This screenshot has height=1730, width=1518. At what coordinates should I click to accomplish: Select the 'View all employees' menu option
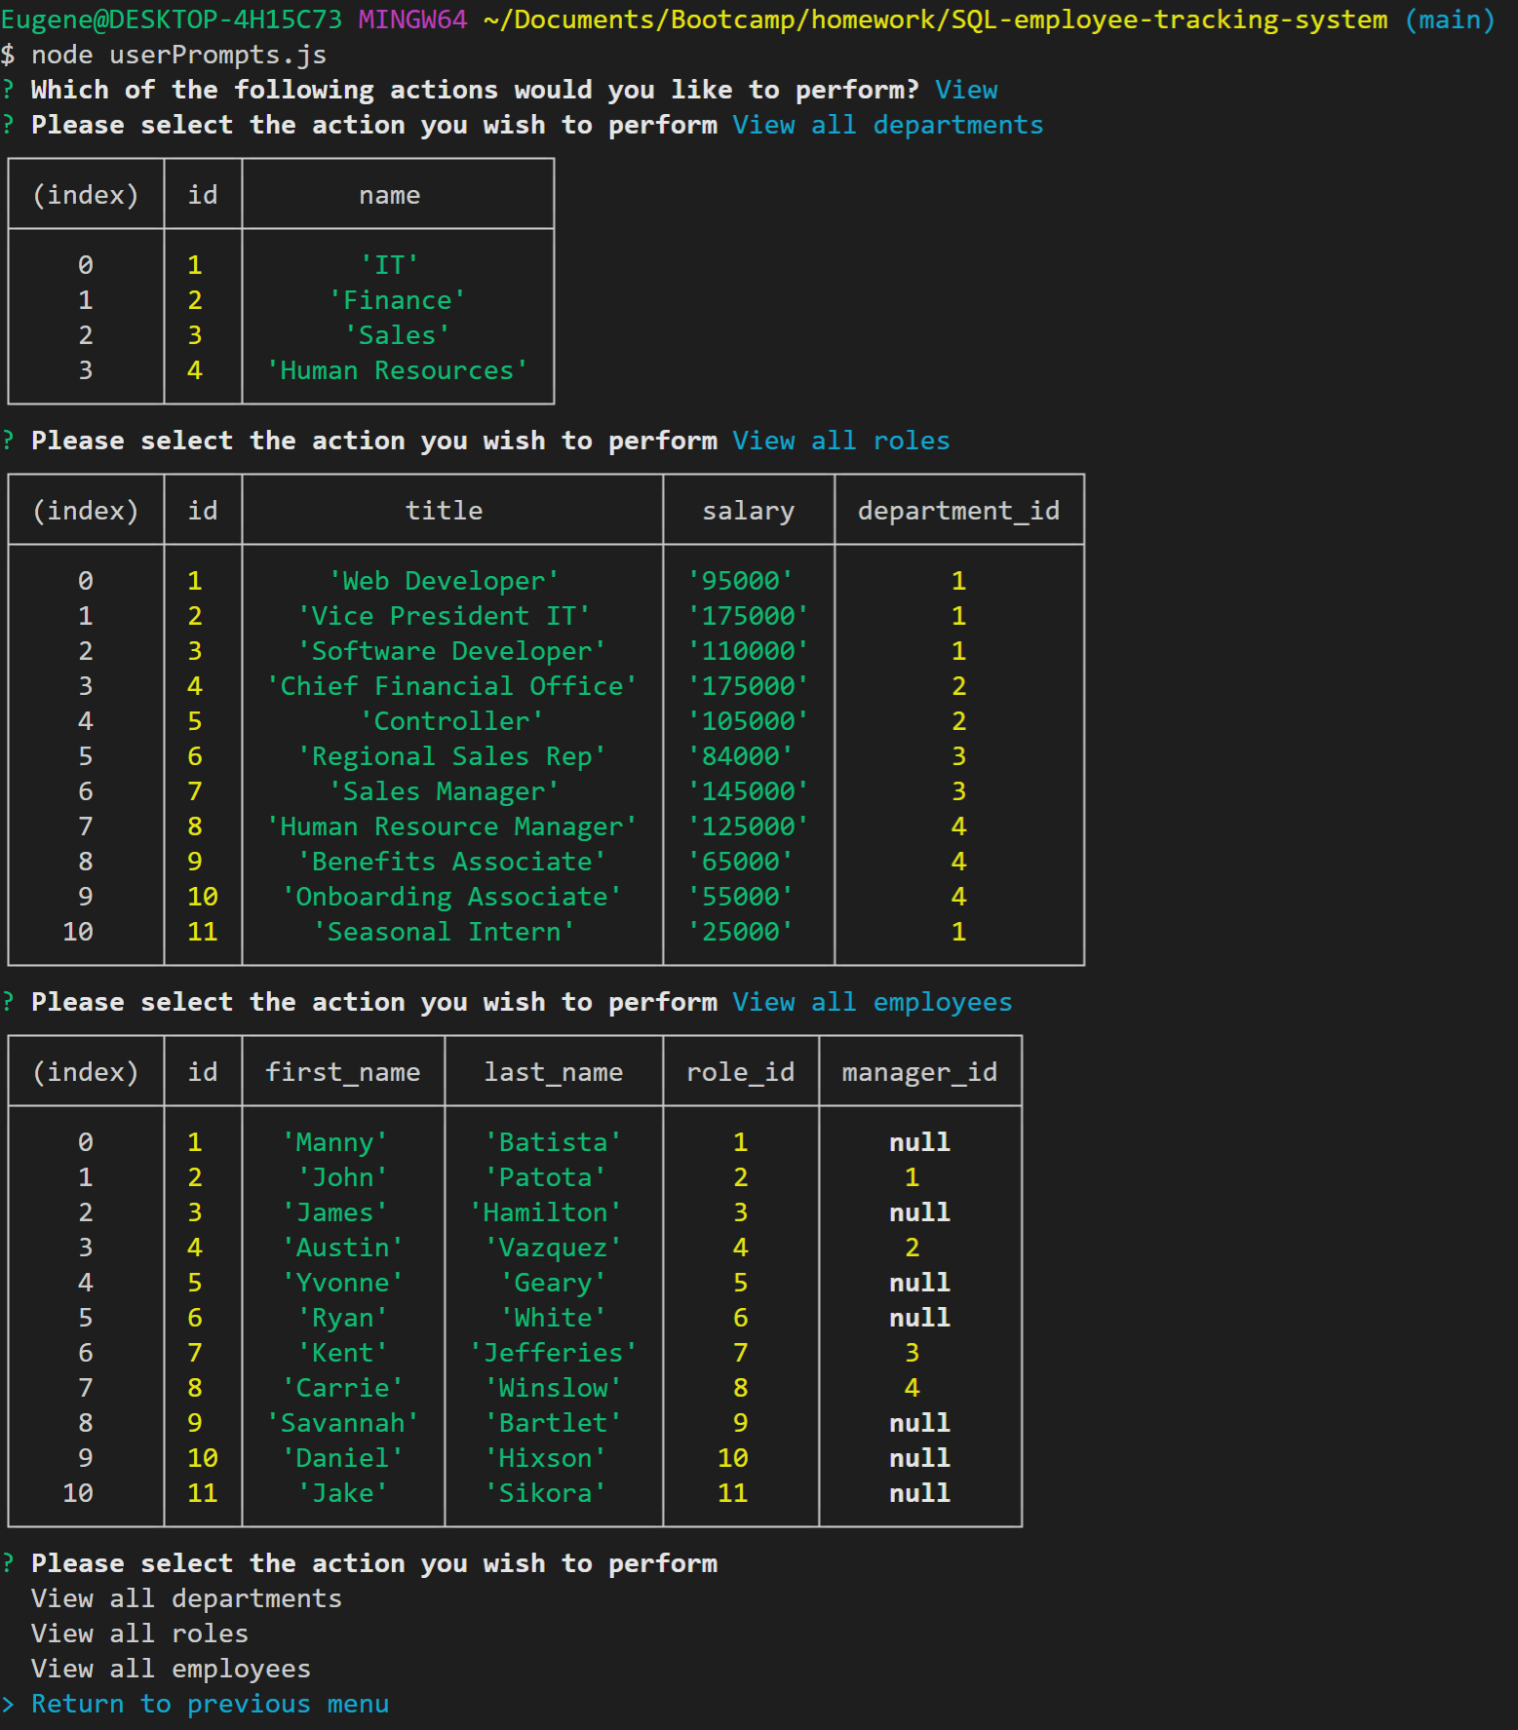(x=171, y=1669)
